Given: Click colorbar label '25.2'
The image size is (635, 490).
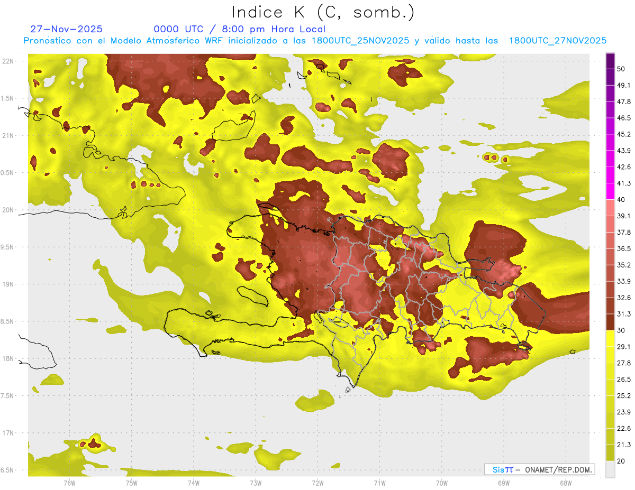Looking at the screenshot, I should click(624, 395).
